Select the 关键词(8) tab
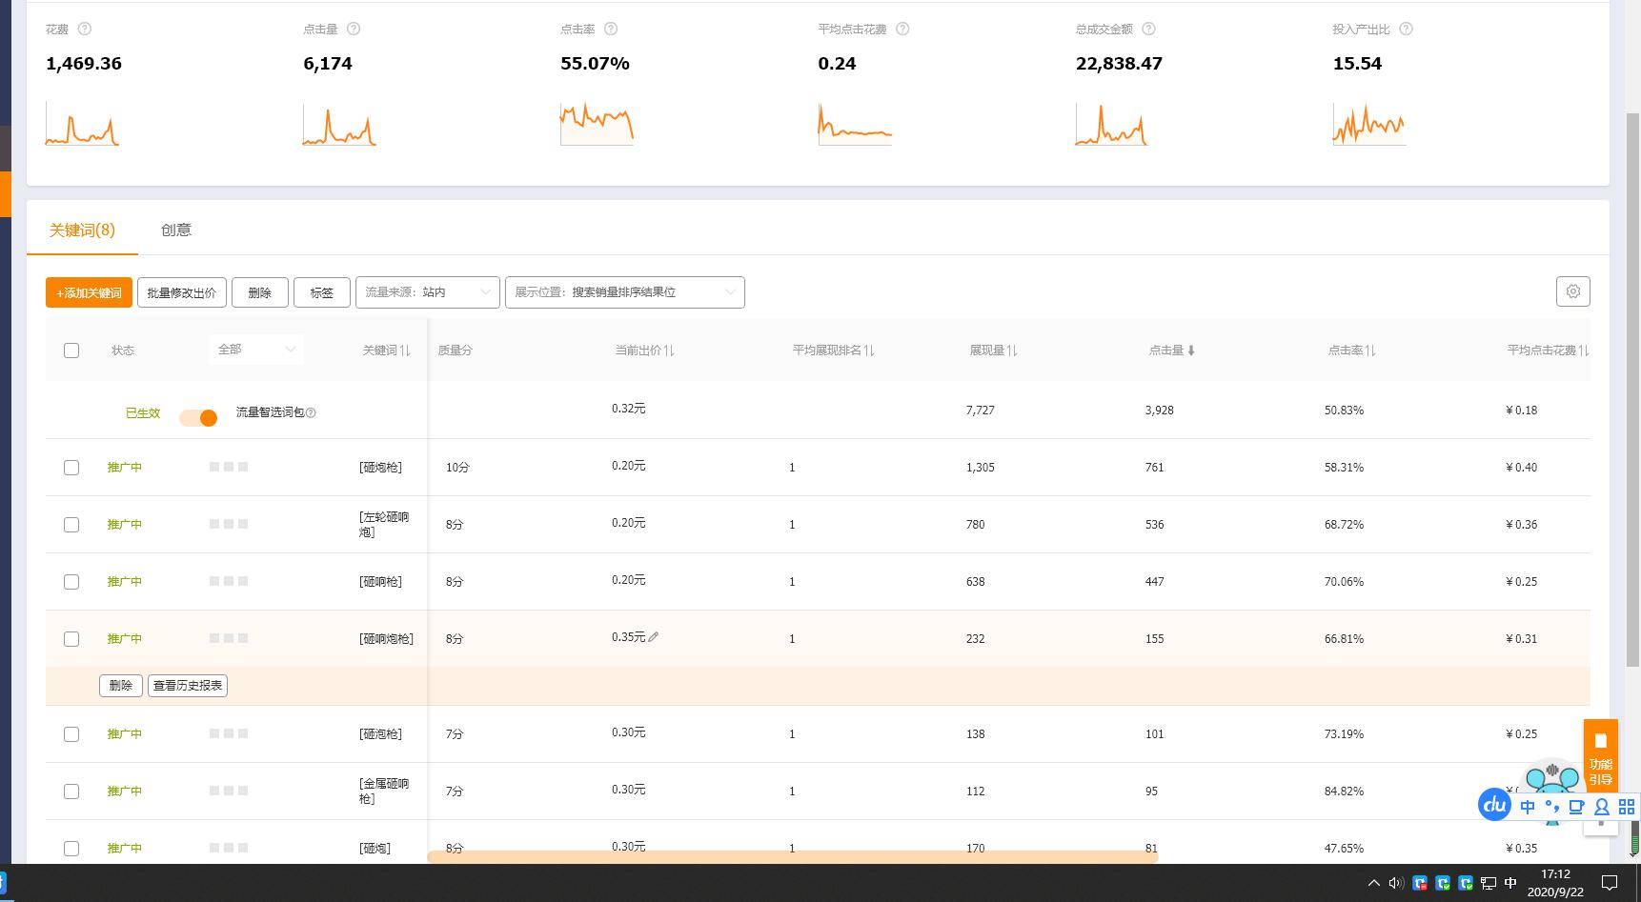The image size is (1641, 902). [82, 230]
